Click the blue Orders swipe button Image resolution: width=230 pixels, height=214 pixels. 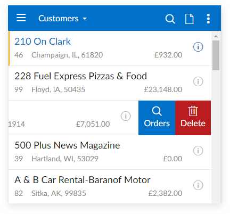157,118
